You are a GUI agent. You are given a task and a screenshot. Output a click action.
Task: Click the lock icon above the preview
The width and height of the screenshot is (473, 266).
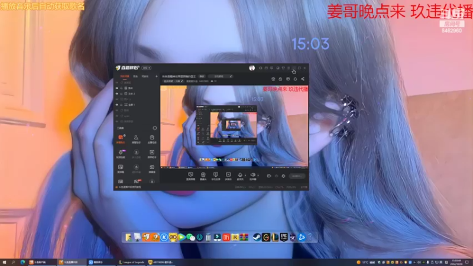point(280,79)
